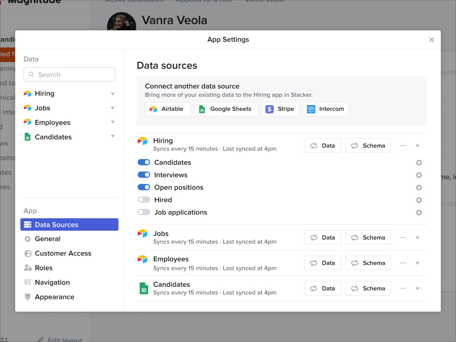The height and width of the screenshot is (342, 456).
Task: Click the Airtable logo next to Employees source
Action: click(142, 259)
